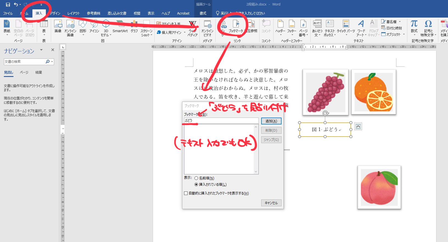Insert symbols and special characters (記号と特殊文字)
The width and height of the screenshot is (448, 242).
point(428,28)
